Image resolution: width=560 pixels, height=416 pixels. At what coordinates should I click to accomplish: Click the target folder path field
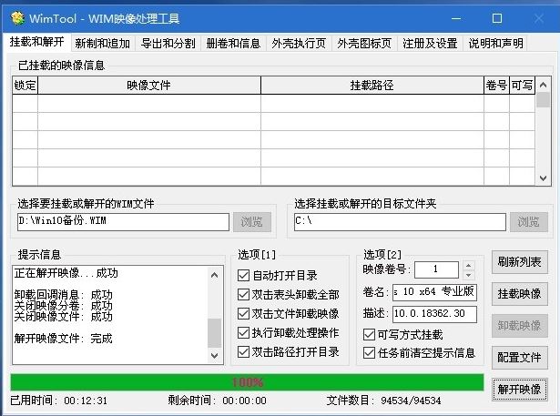click(399, 221)
